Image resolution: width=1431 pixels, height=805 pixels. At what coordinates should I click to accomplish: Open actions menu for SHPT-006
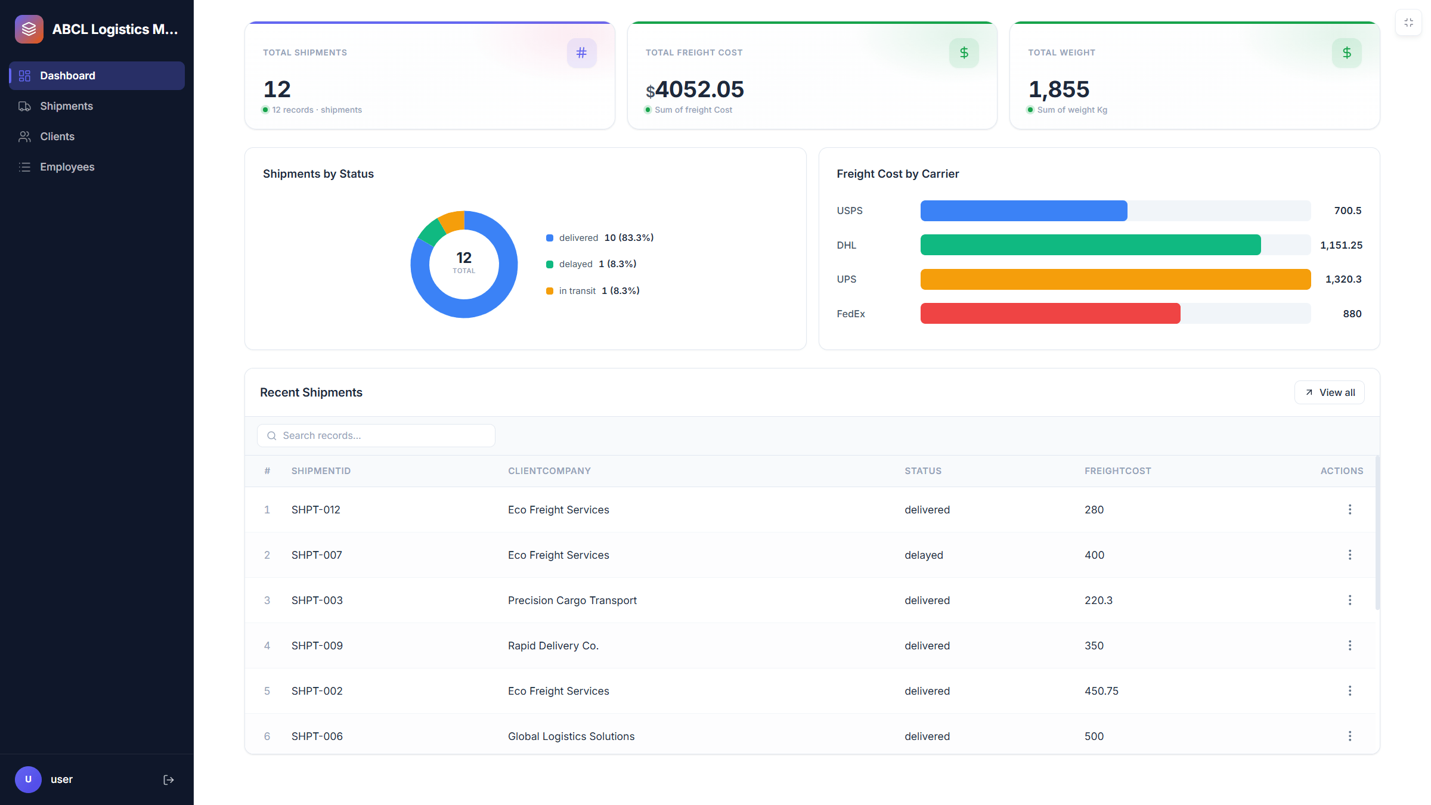point(1350,736)
